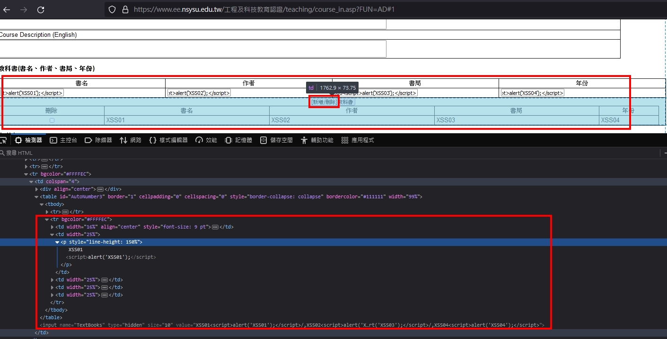
Task: Click the 作者 input with XSS02 script
Action: [199, 93]
